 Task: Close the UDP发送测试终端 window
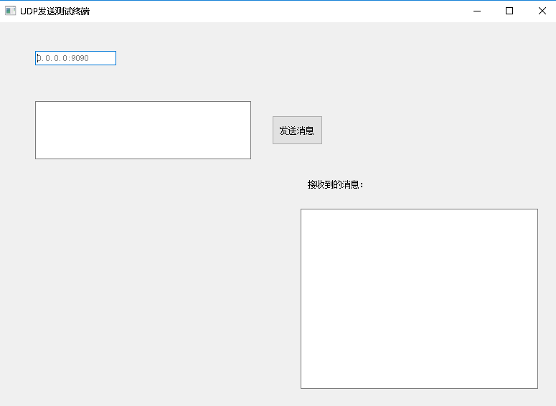[x=542, y=11]
